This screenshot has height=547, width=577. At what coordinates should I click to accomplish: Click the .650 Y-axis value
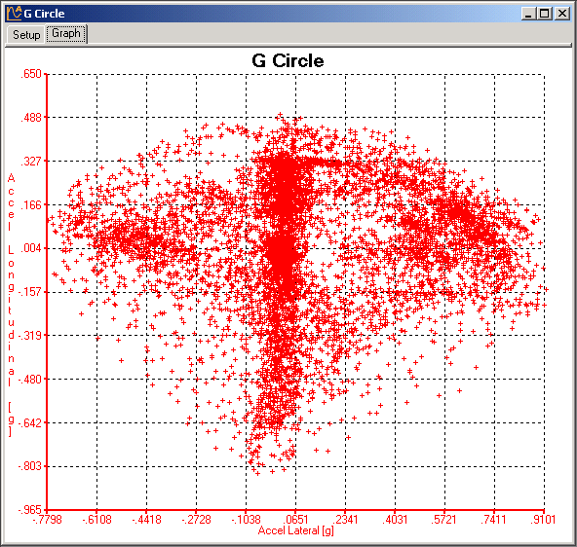[31, 74]
